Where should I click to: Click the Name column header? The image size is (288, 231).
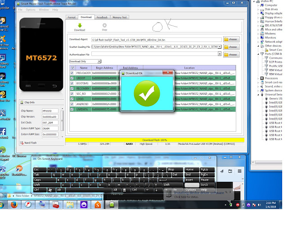click(84, 68)
